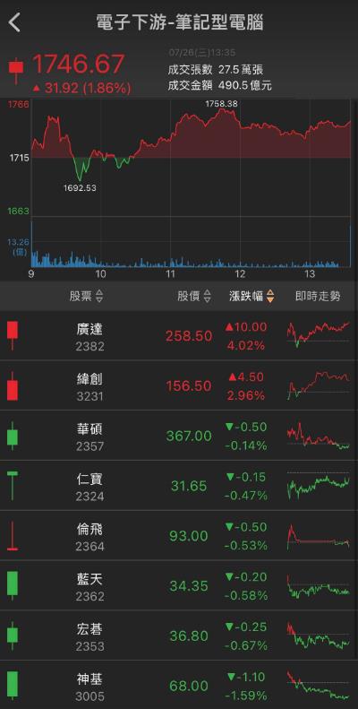Select stock name 華碩 2357
The width and height of the screenshot is (358, 709).
tap(89, 437)
